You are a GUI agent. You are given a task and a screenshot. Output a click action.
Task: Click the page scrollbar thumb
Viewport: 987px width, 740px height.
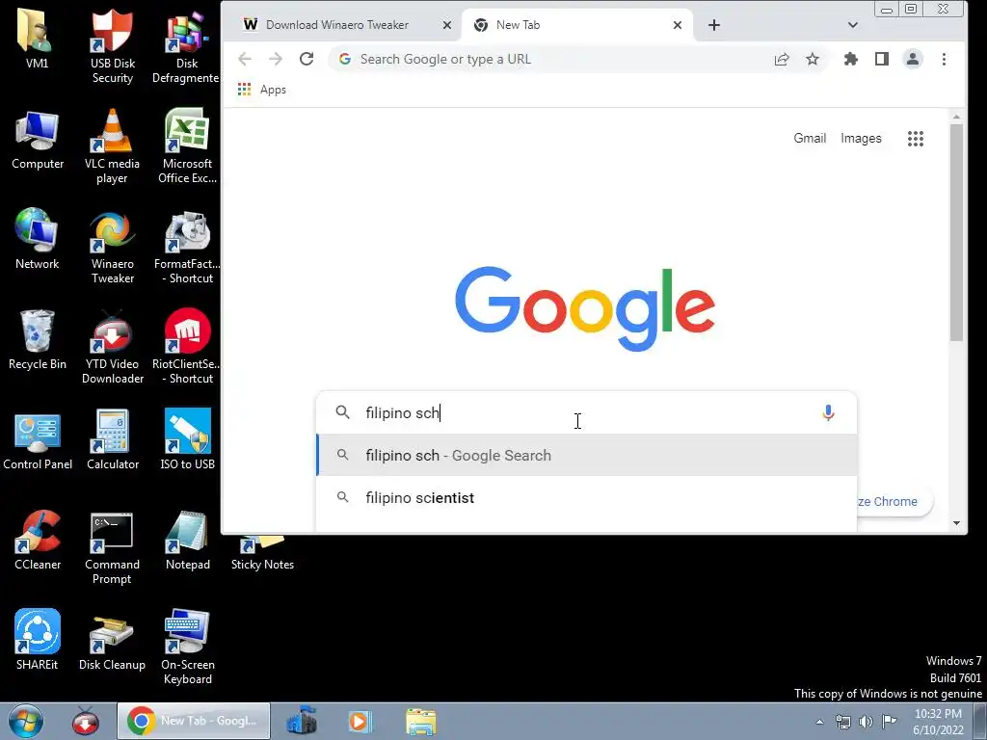click(x=956, y=233)
